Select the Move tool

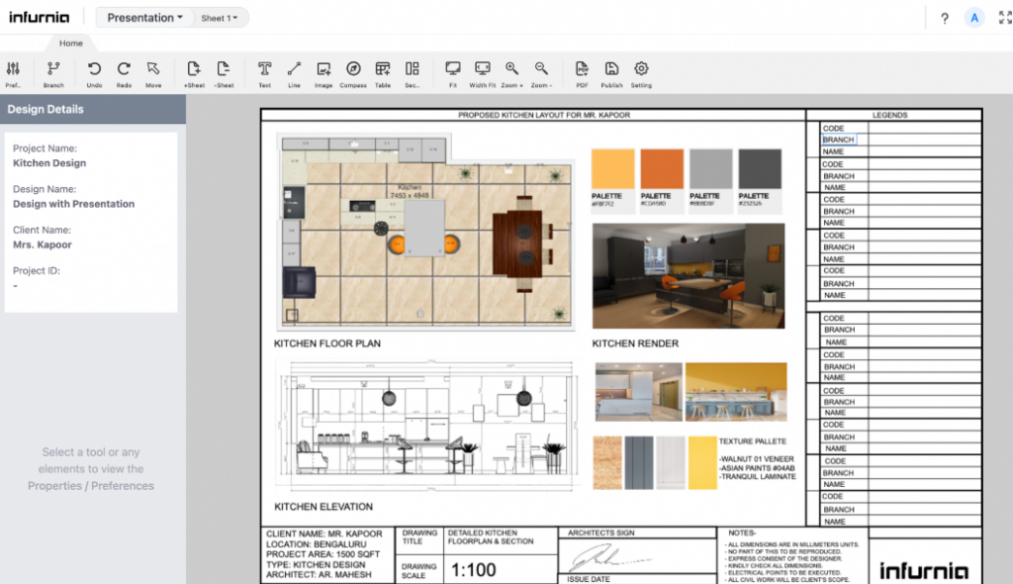[x=153, y=73]
